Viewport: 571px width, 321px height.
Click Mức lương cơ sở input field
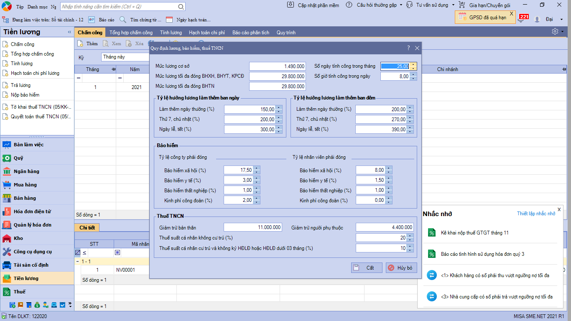(278, 66)
